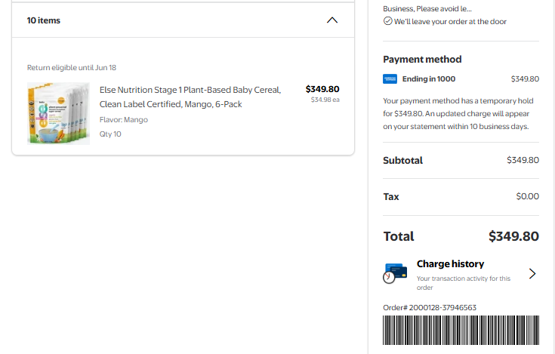This screenshot has height=354, width=555.
Task: Open Else Nutrition Stage 1 Baby Cereal link
Action: [x=190, y=97]
